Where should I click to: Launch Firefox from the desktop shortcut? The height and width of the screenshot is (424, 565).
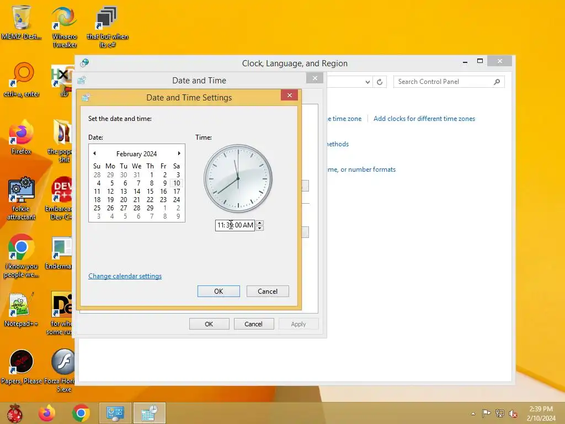(x=21, y=137)
